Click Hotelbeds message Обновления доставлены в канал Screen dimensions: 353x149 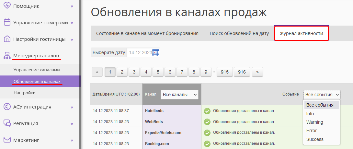coord(244,111)
